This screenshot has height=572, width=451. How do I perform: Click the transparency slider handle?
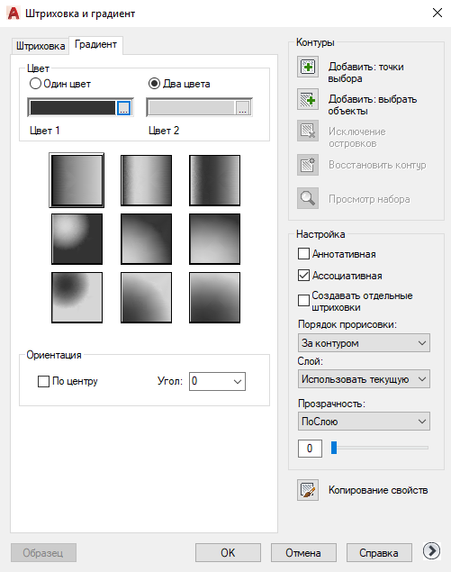tap(334, 448)
